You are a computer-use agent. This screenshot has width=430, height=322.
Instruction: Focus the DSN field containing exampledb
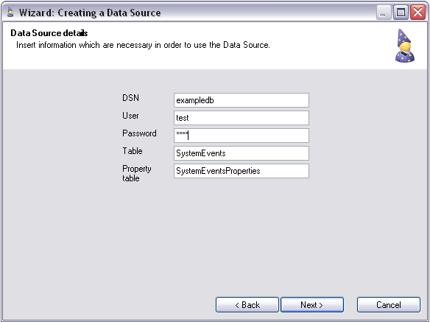point(242,100)
